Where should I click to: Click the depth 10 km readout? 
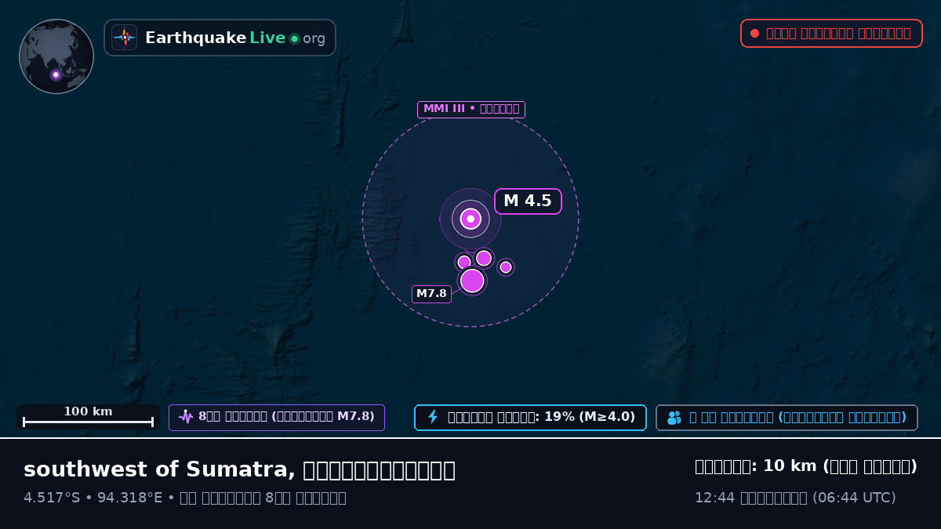point(806,466)
